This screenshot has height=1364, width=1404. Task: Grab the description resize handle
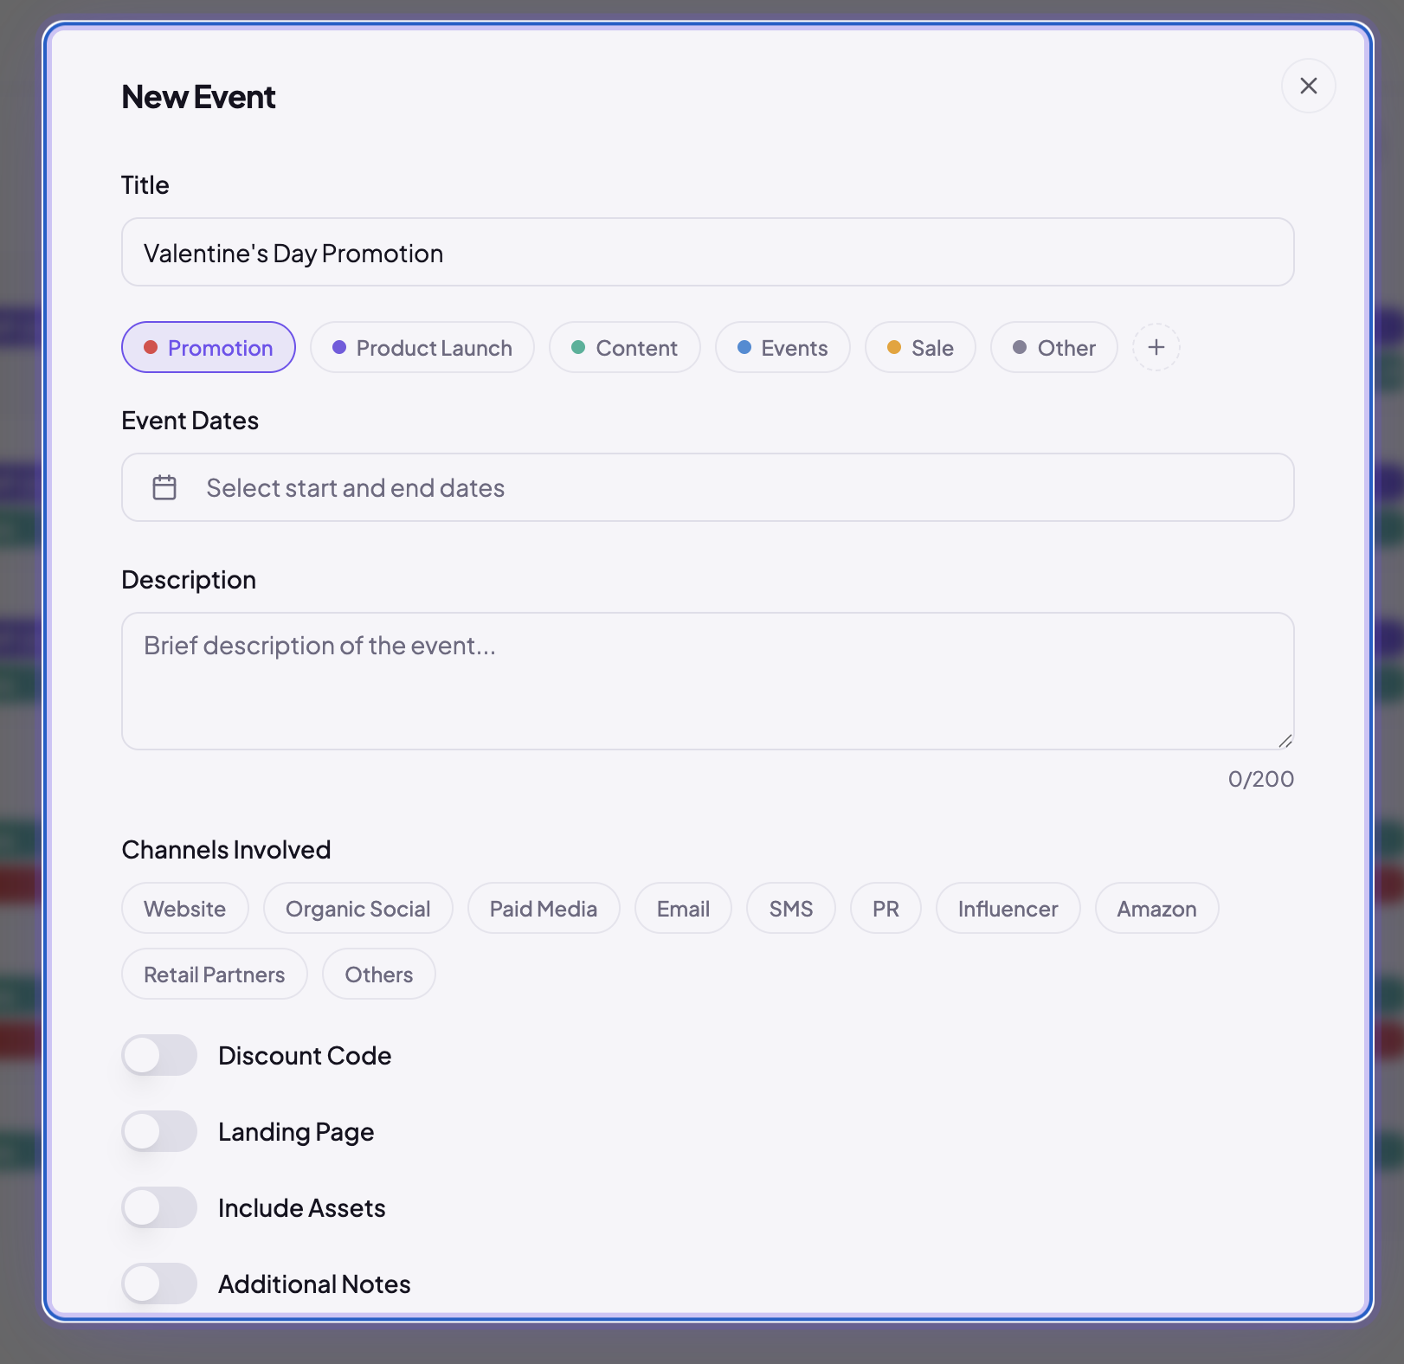tap(1285, 741)
